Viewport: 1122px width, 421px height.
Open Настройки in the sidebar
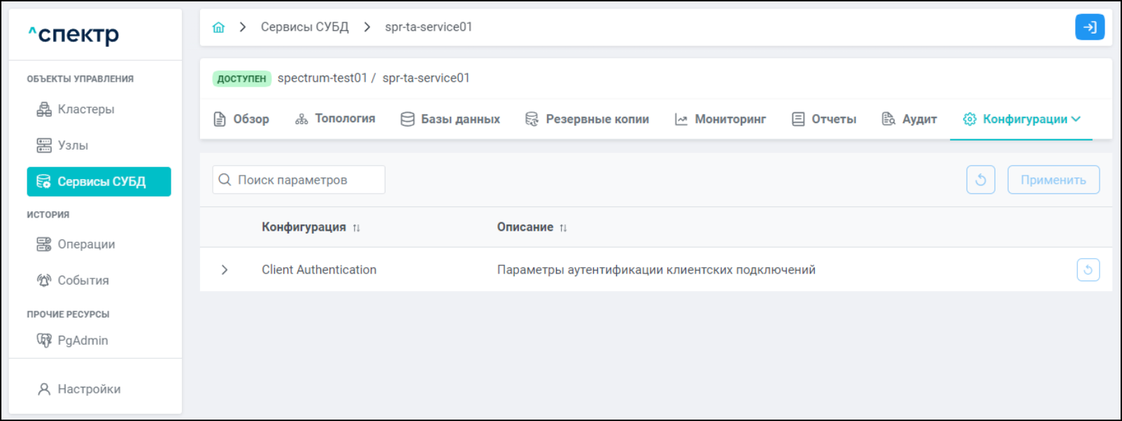pos(89,389)
